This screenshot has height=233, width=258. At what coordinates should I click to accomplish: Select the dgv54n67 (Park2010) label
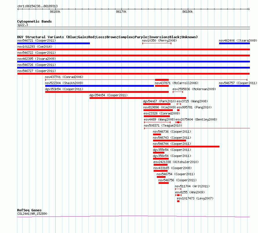click(x=159, y=101)
